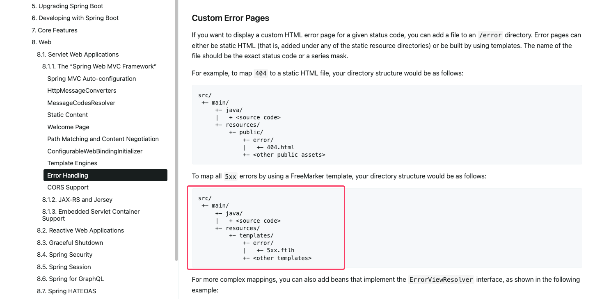Open MessageCodesResolver topic

click(x=81, y=103)
